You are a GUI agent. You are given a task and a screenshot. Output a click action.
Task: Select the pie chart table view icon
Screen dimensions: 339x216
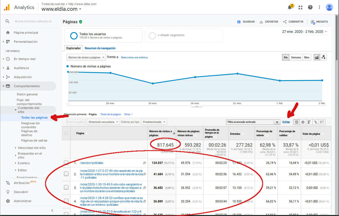coord(303,122)
